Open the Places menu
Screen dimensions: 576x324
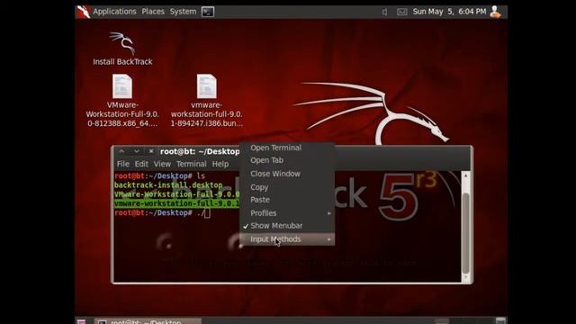[153, 12]
